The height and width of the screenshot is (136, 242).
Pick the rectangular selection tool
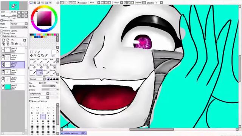click(31, 52)
